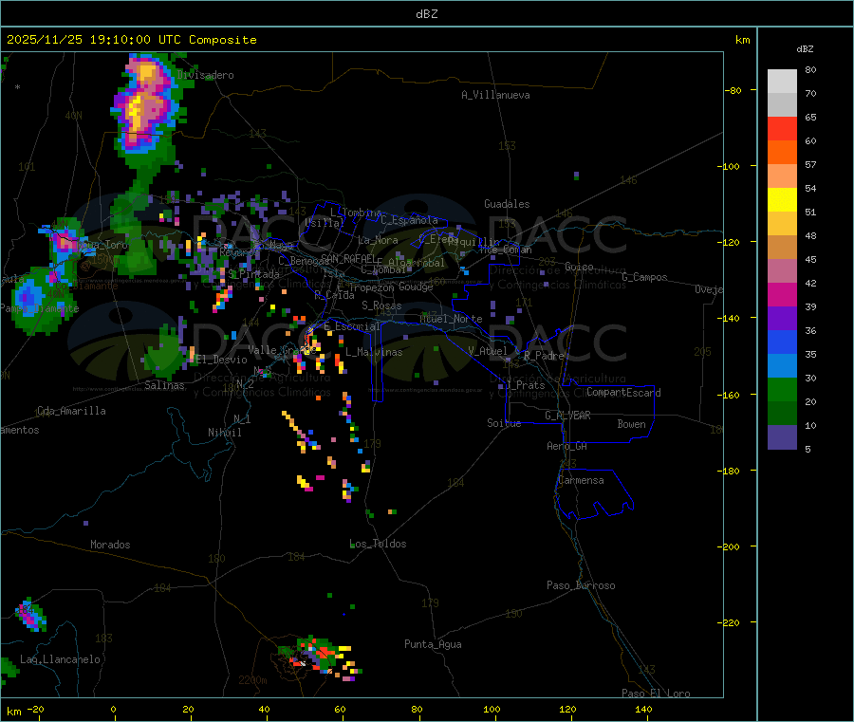Select the 'Soitue' place label
854x722 pixels.
[x=504, y=423]
